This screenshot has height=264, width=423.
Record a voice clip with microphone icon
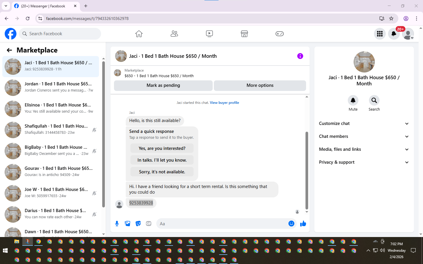117,224
